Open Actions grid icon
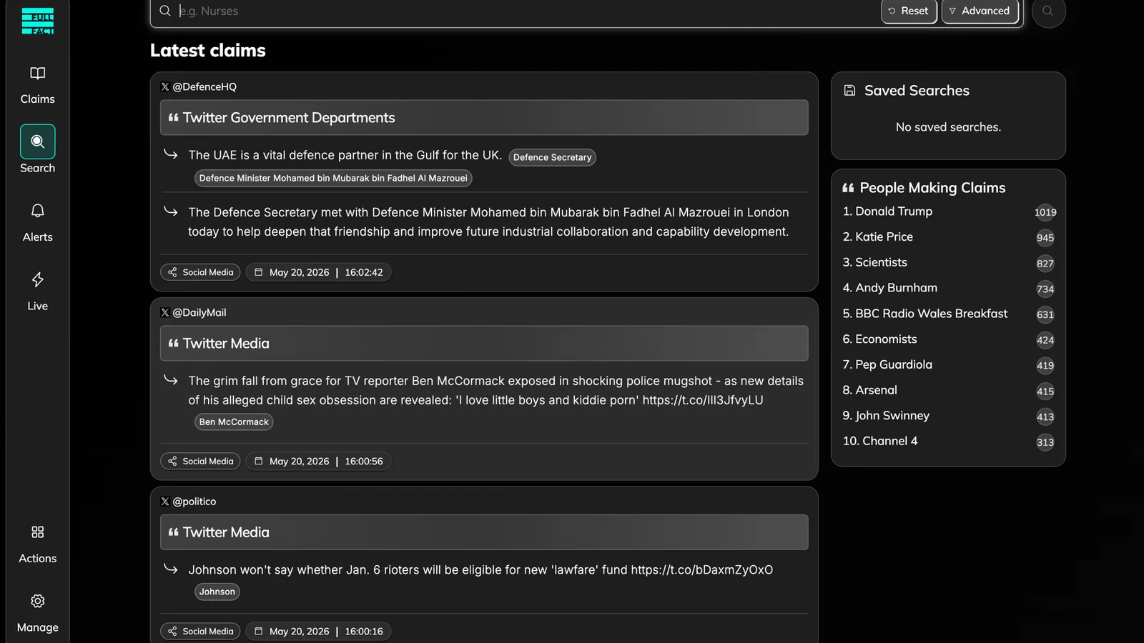This screenshot has width=1144, height=643. pyautogui.click(x=37, y=532)
